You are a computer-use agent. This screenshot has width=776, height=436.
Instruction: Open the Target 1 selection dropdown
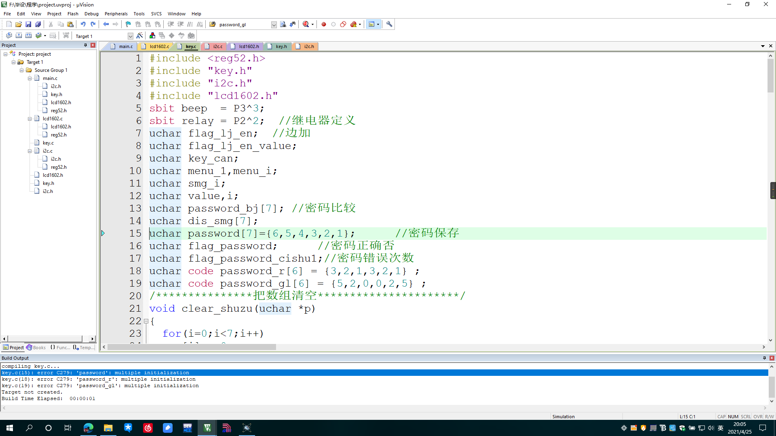point(130,36)
